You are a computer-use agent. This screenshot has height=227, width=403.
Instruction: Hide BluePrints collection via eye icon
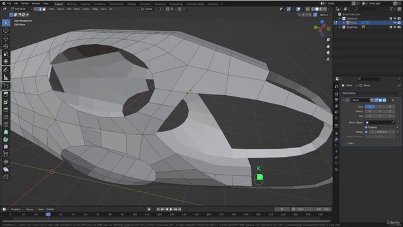395,27
